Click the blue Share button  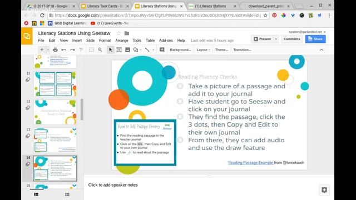click(x=315, y=39)
